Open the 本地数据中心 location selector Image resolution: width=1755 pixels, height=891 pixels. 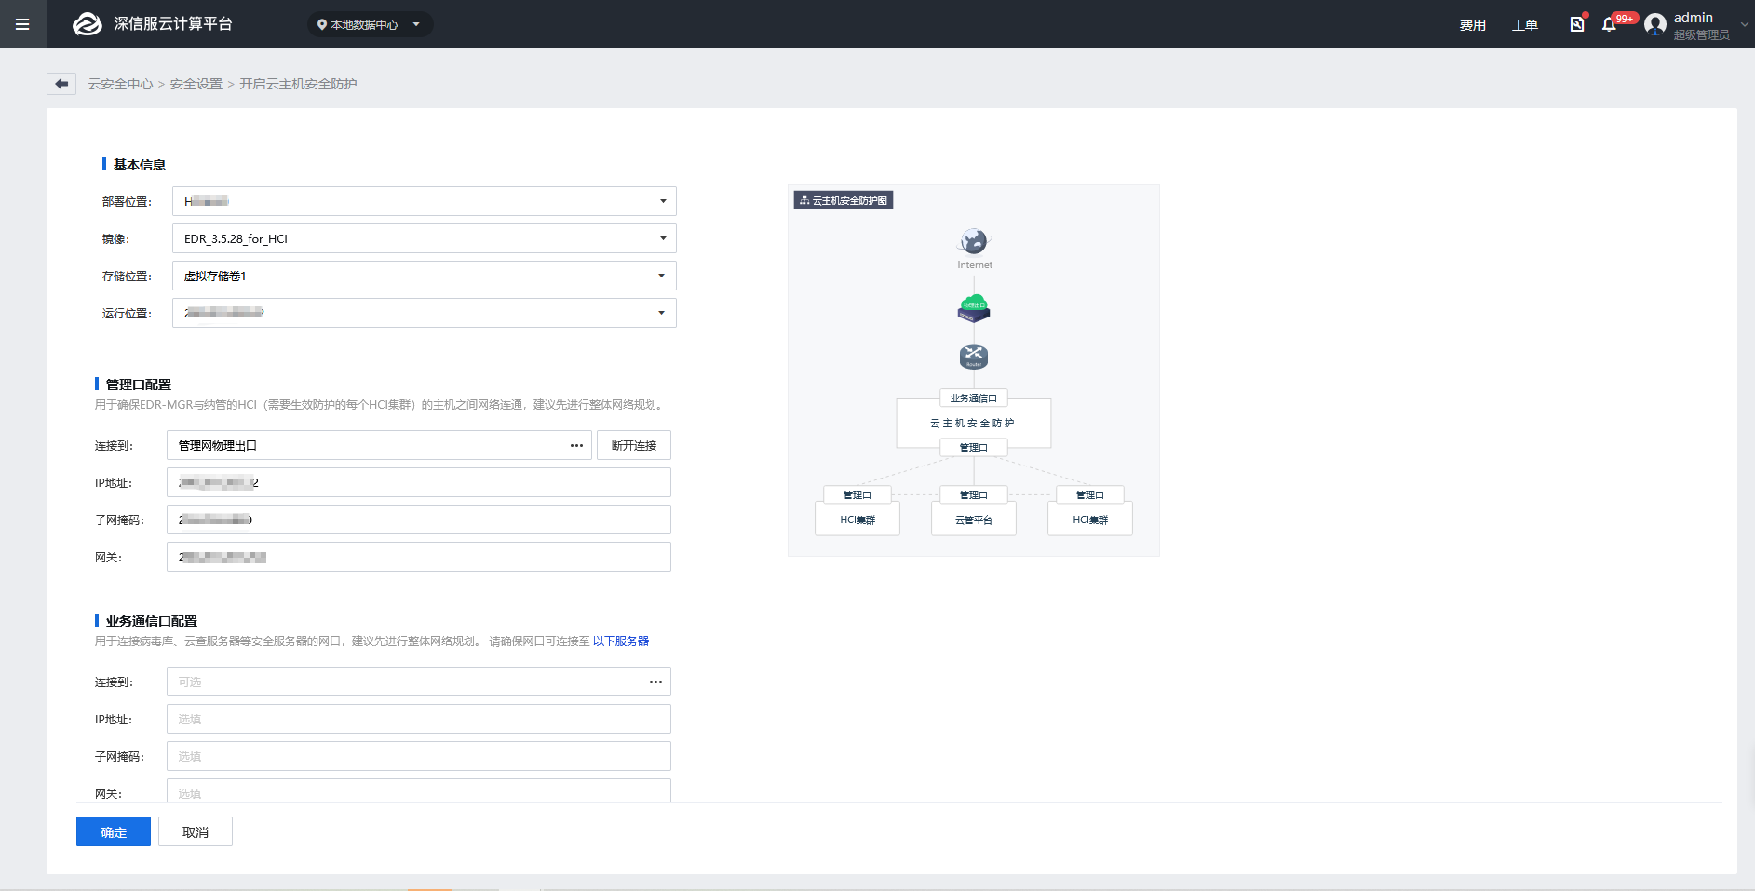[370, 24]
